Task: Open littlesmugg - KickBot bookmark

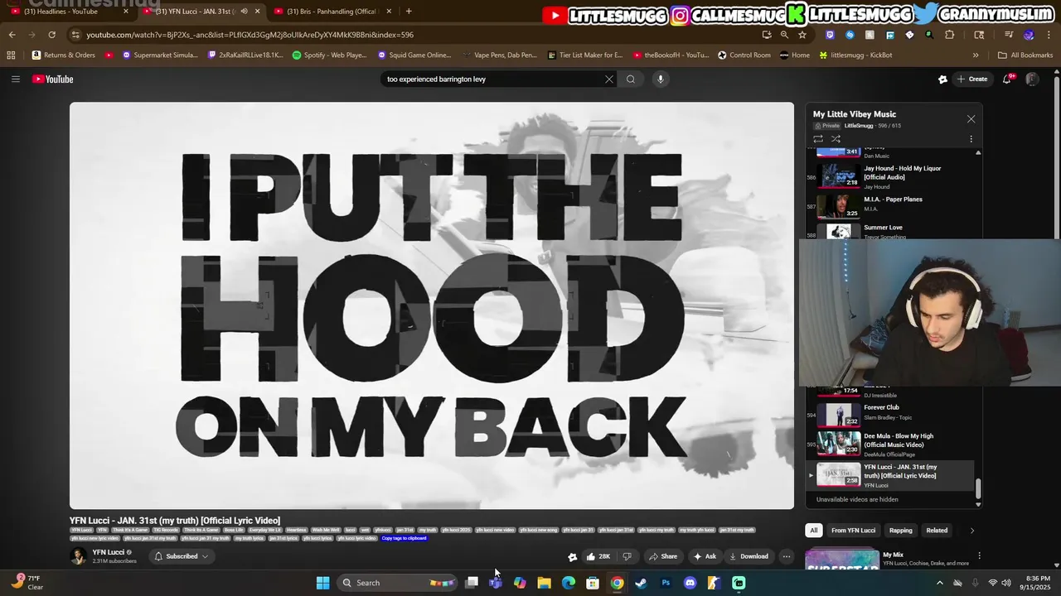Action: pos(855,55)
